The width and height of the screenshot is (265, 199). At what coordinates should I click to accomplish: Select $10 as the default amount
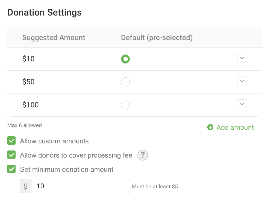[125, 59]
